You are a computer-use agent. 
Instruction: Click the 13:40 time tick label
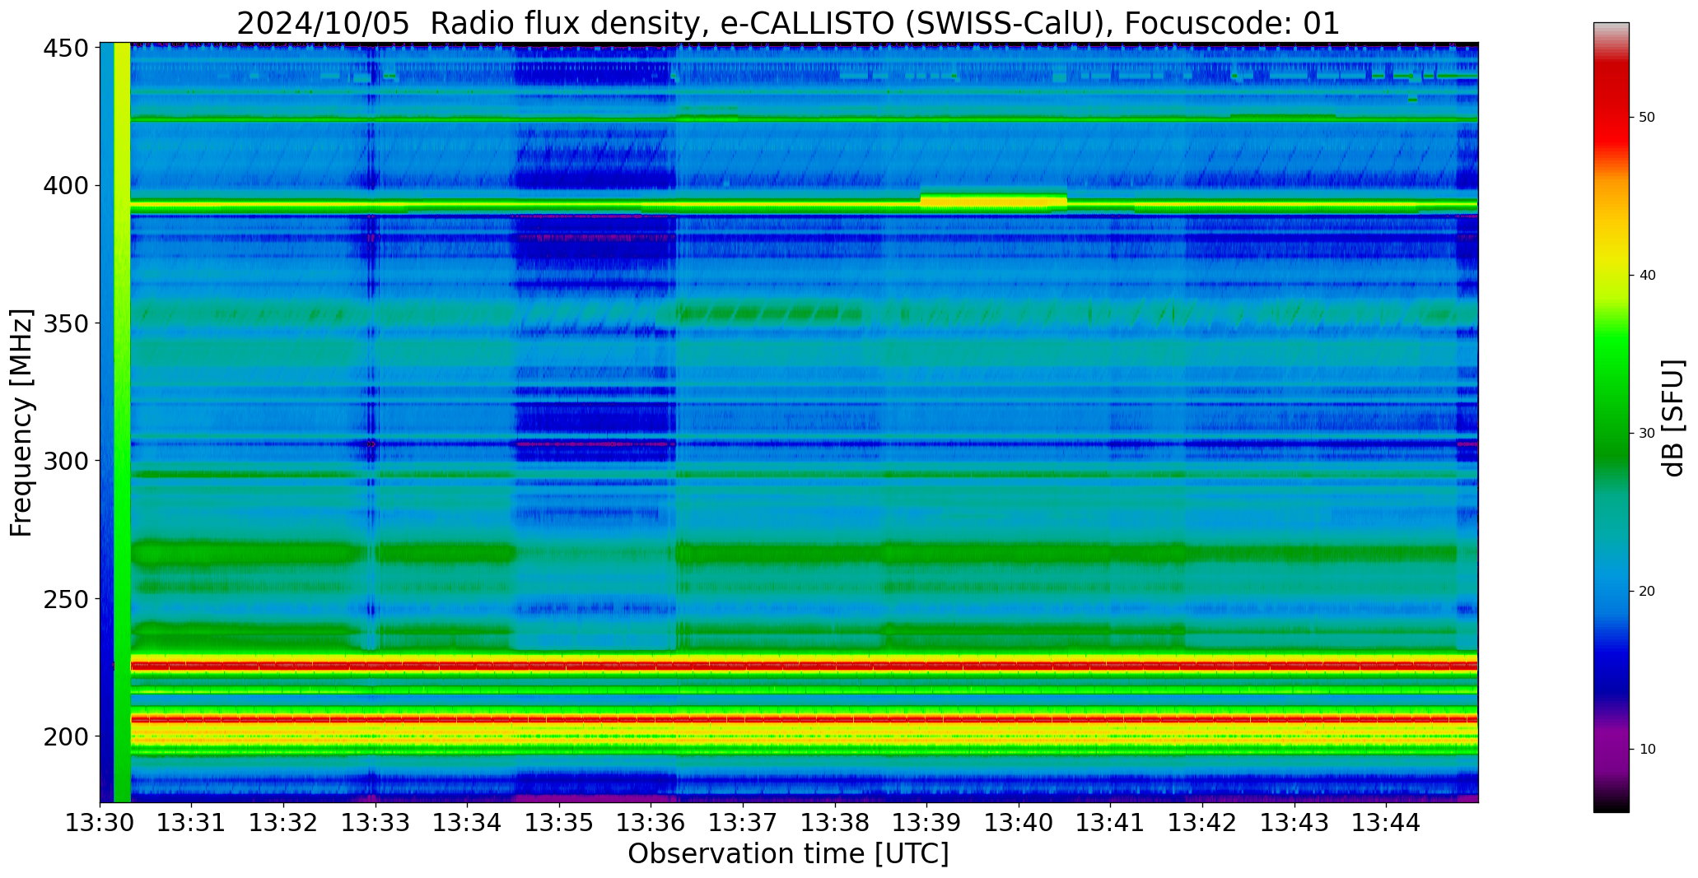point(1019,823)
